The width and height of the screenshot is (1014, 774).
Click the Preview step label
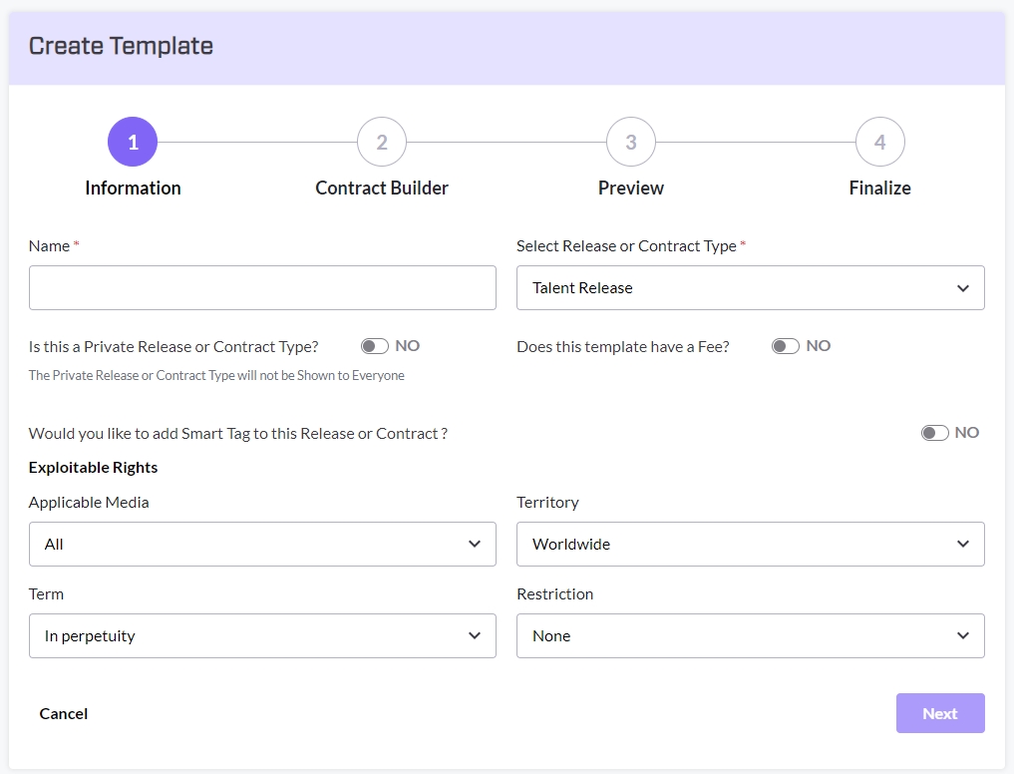tap(631, 188)
